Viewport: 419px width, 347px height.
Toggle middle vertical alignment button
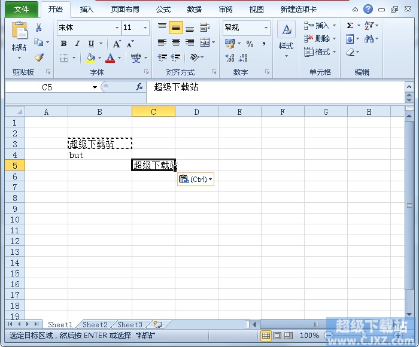[176, 28]
